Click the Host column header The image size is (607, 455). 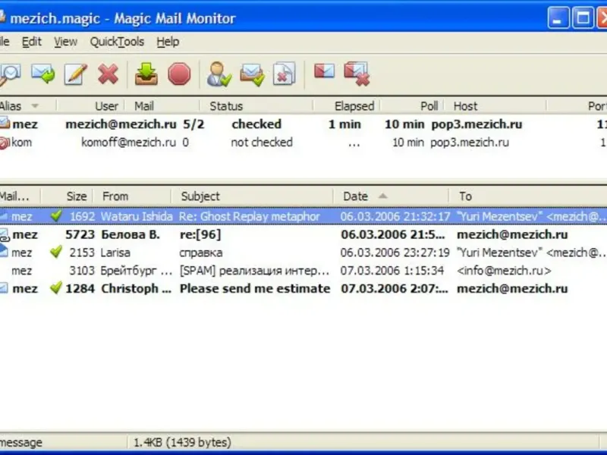(495, 106)
